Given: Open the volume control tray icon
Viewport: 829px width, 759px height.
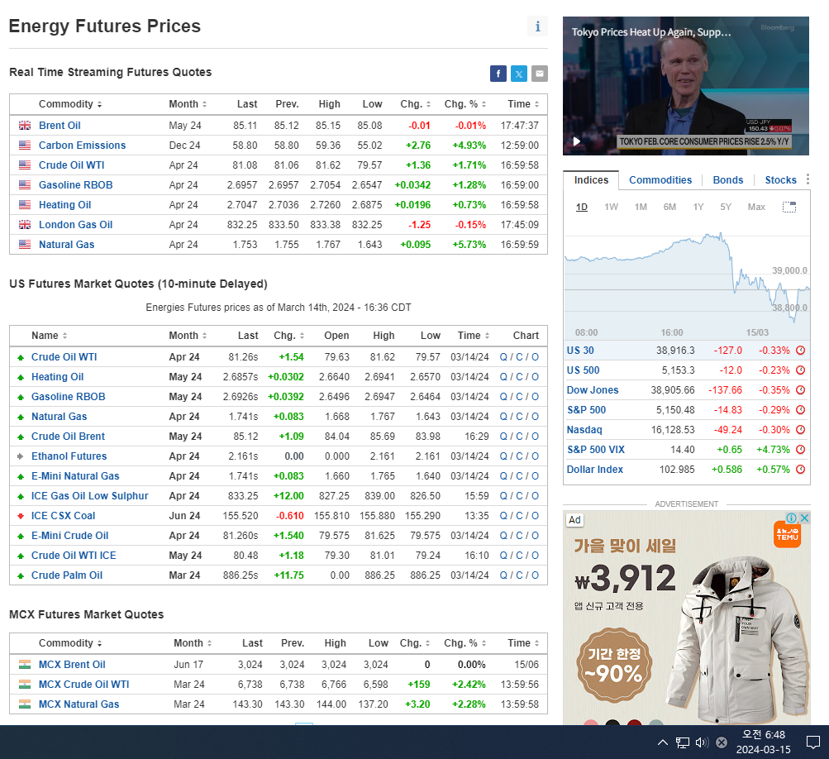Looking at the screenshot, I should pos(702,742).
